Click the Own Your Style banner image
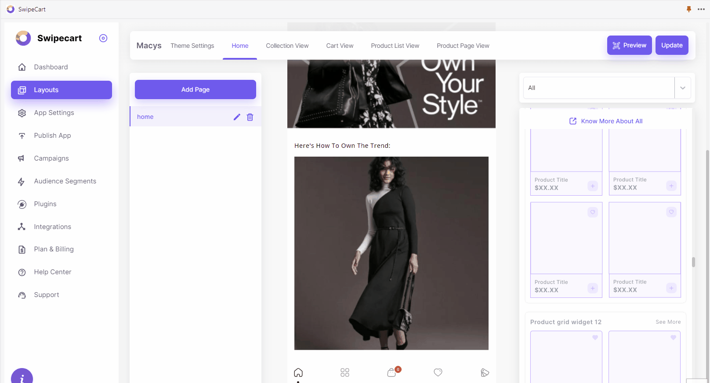 [391, 94]
